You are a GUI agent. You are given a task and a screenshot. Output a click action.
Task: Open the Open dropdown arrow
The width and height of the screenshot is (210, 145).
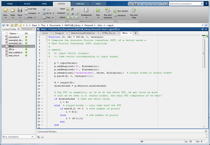(13, 17)
